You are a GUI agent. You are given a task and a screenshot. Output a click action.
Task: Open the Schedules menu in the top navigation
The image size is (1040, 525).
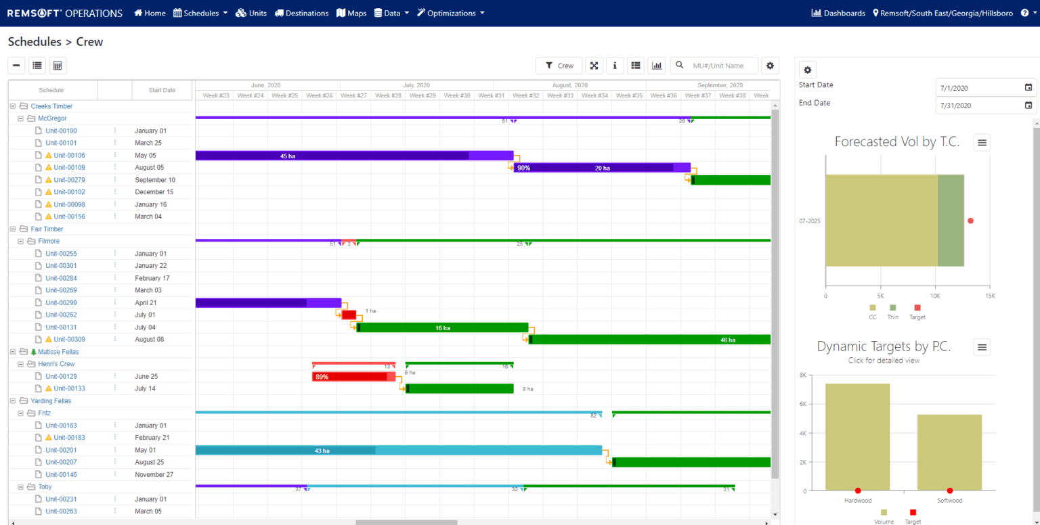[x=200, y=12]
